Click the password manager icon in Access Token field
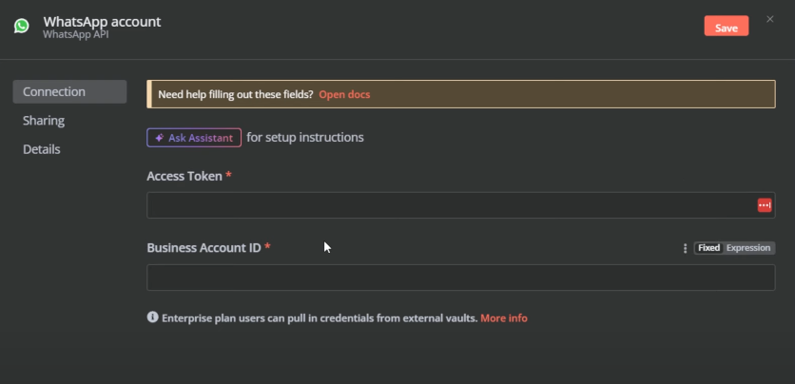The height and width of the screenshot is (384, 795). coord(765,205)
